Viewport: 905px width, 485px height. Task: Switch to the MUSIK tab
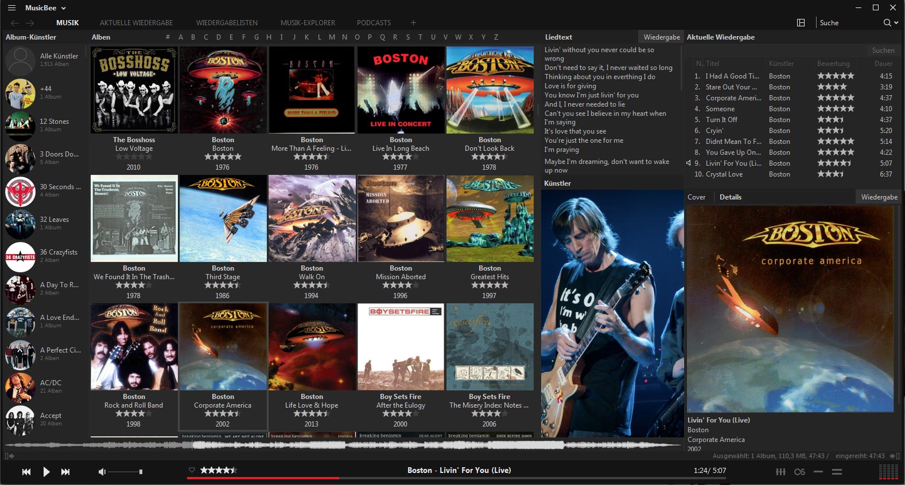68,23
